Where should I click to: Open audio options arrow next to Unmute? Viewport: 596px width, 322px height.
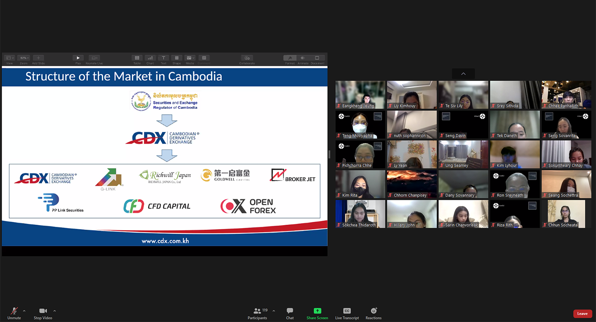coord(24,311)
